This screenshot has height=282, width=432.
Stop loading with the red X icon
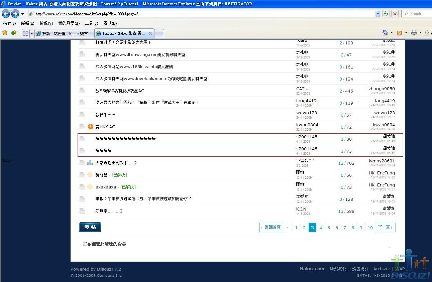pyautogui.click(x=395, y=14)
